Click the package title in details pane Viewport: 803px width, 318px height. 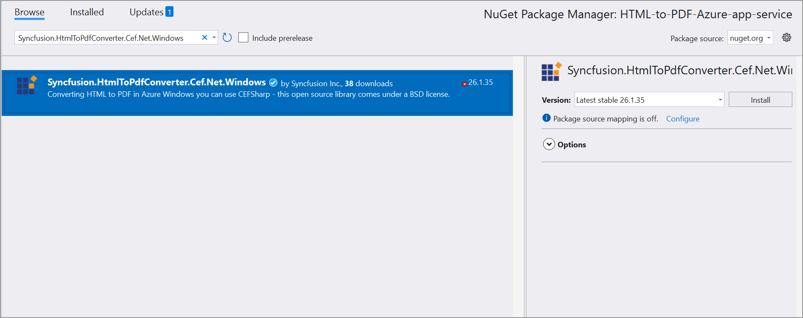[679, 70]
